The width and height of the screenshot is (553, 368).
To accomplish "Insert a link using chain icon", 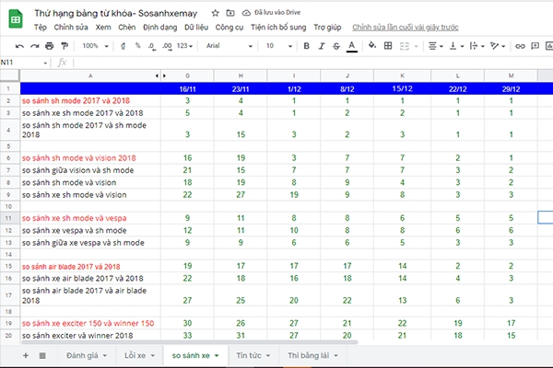I will (520, 46).
